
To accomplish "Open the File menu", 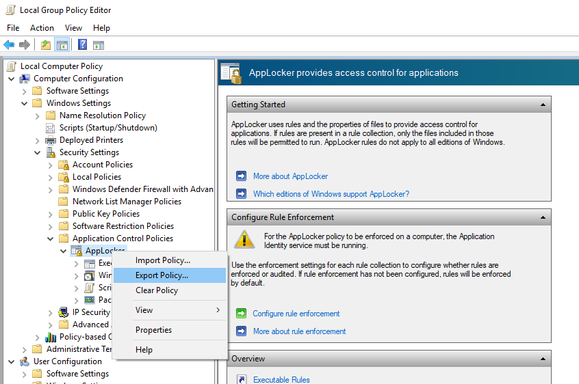I will click(x=13, y=28).
